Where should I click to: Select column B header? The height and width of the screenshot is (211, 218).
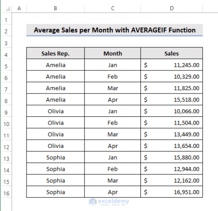click(55, 8)
